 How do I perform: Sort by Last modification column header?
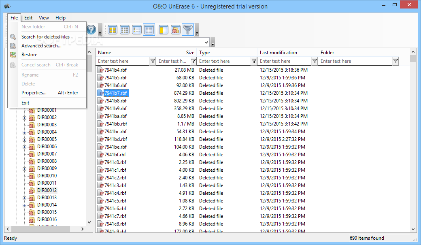pyautogui.click(x=288, y=53)
